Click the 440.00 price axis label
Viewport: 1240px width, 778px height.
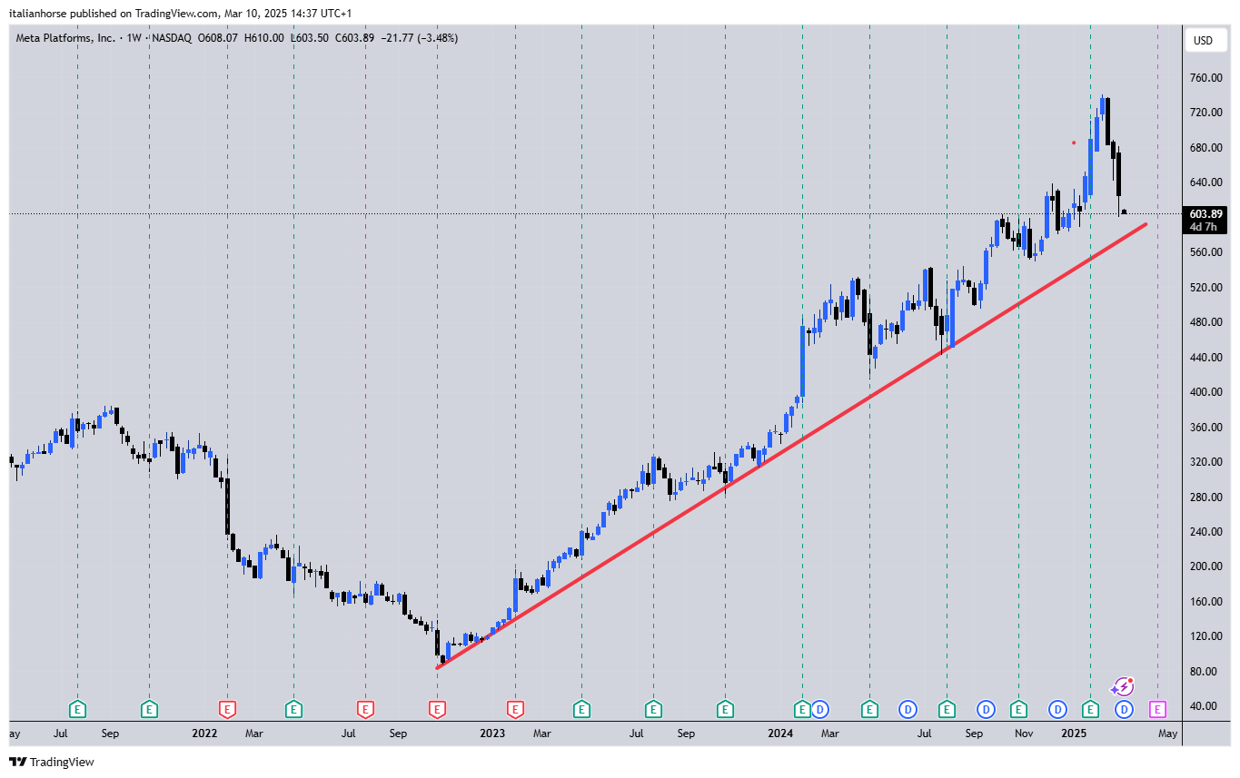point(1205,358)
